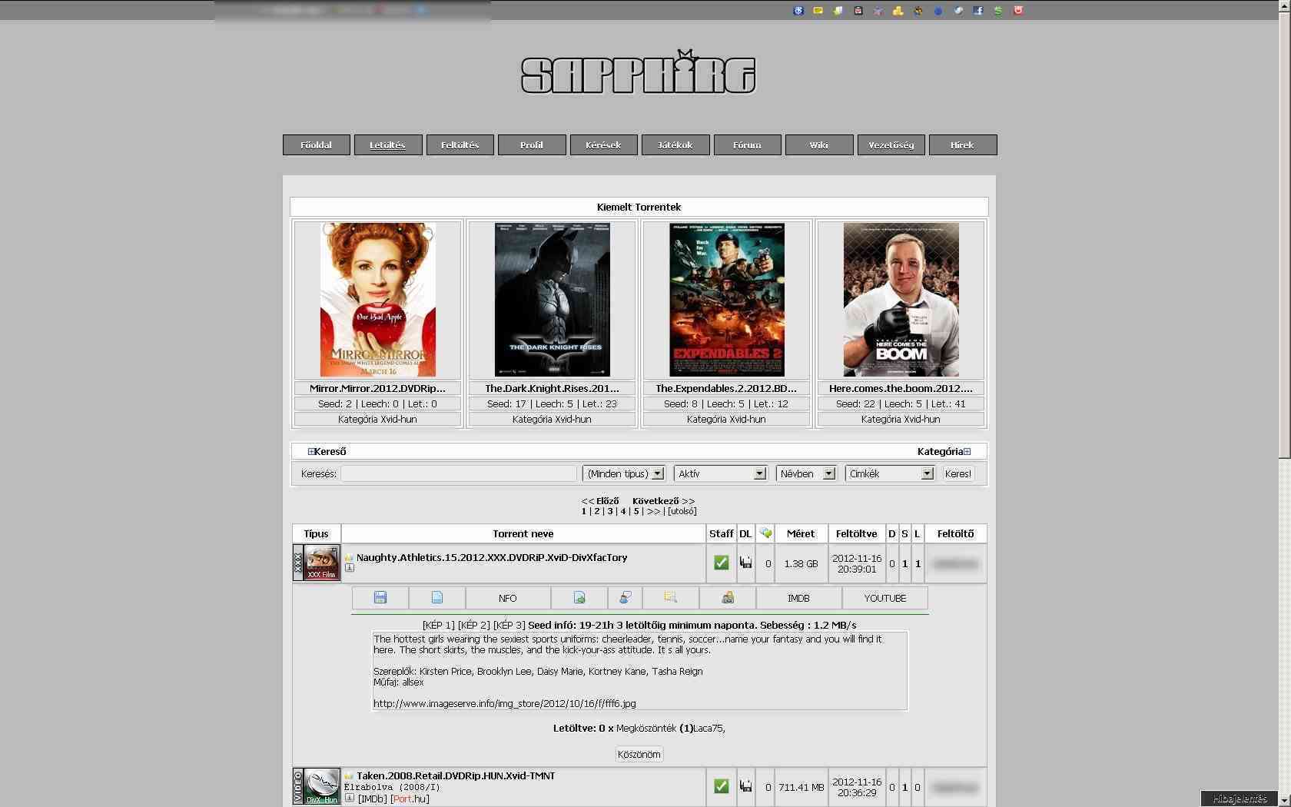Screen dimensions: 1291x807
Task: Click the page vertical scrollbar thumb
Action: [1285, 235]
